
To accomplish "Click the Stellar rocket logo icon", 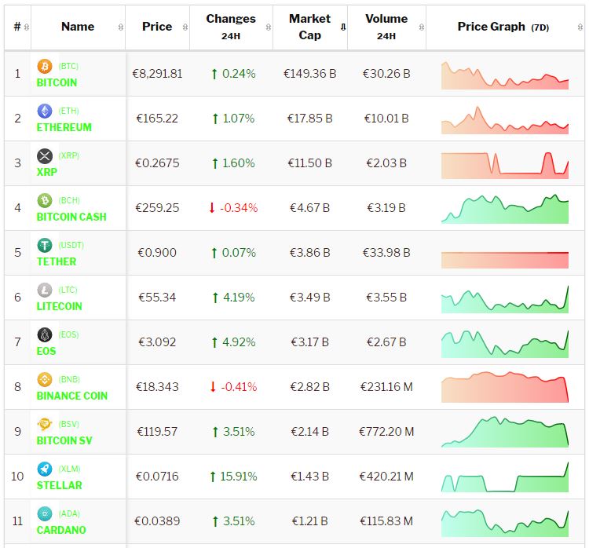I will [45, 469].
